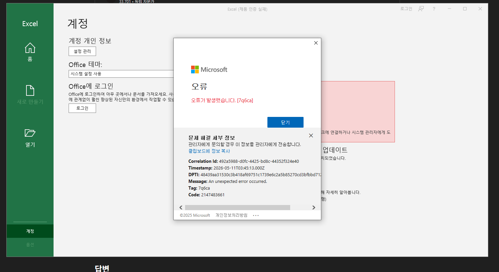Click the Microsoft logo in the error dialog
This screenshot has width=499, height=272.
209,69
